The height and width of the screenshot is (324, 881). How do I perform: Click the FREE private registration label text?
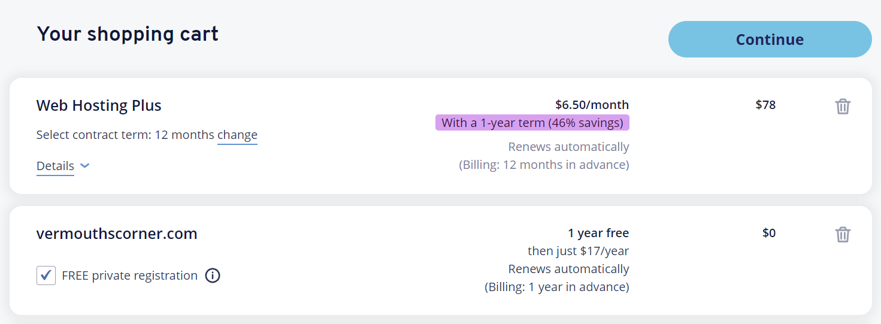pyautogui.click(x=129, y=275)
